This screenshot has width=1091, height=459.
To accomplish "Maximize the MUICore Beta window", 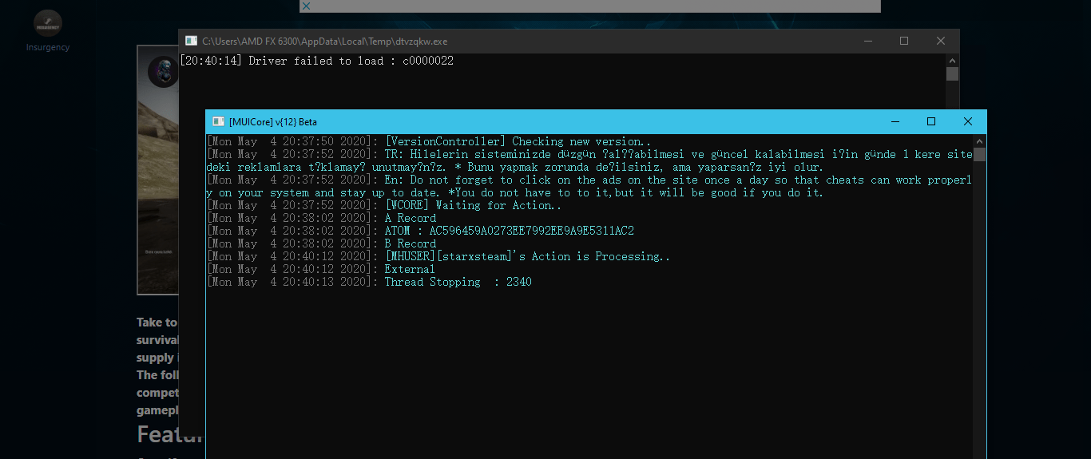I will [931, 121].
